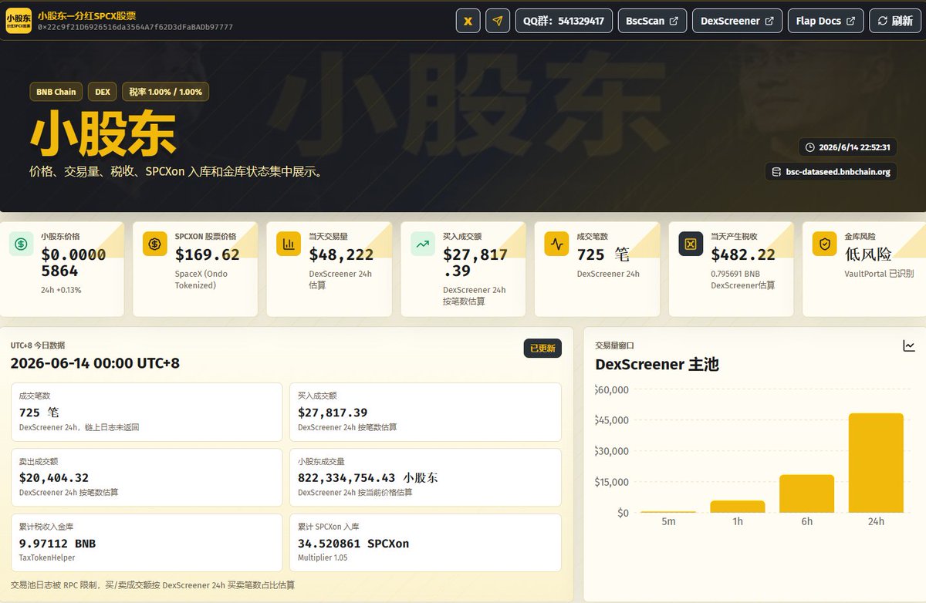The height and width of the screenshot is (603, 926).
Task: Click the 34.520861 SPCXon value
Action: pyautogui.click(x=353, y=544)
